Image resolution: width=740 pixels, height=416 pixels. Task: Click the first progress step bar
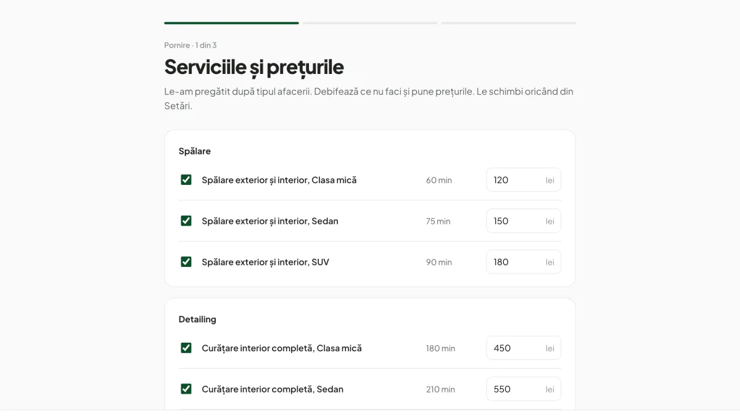[231, 23]
